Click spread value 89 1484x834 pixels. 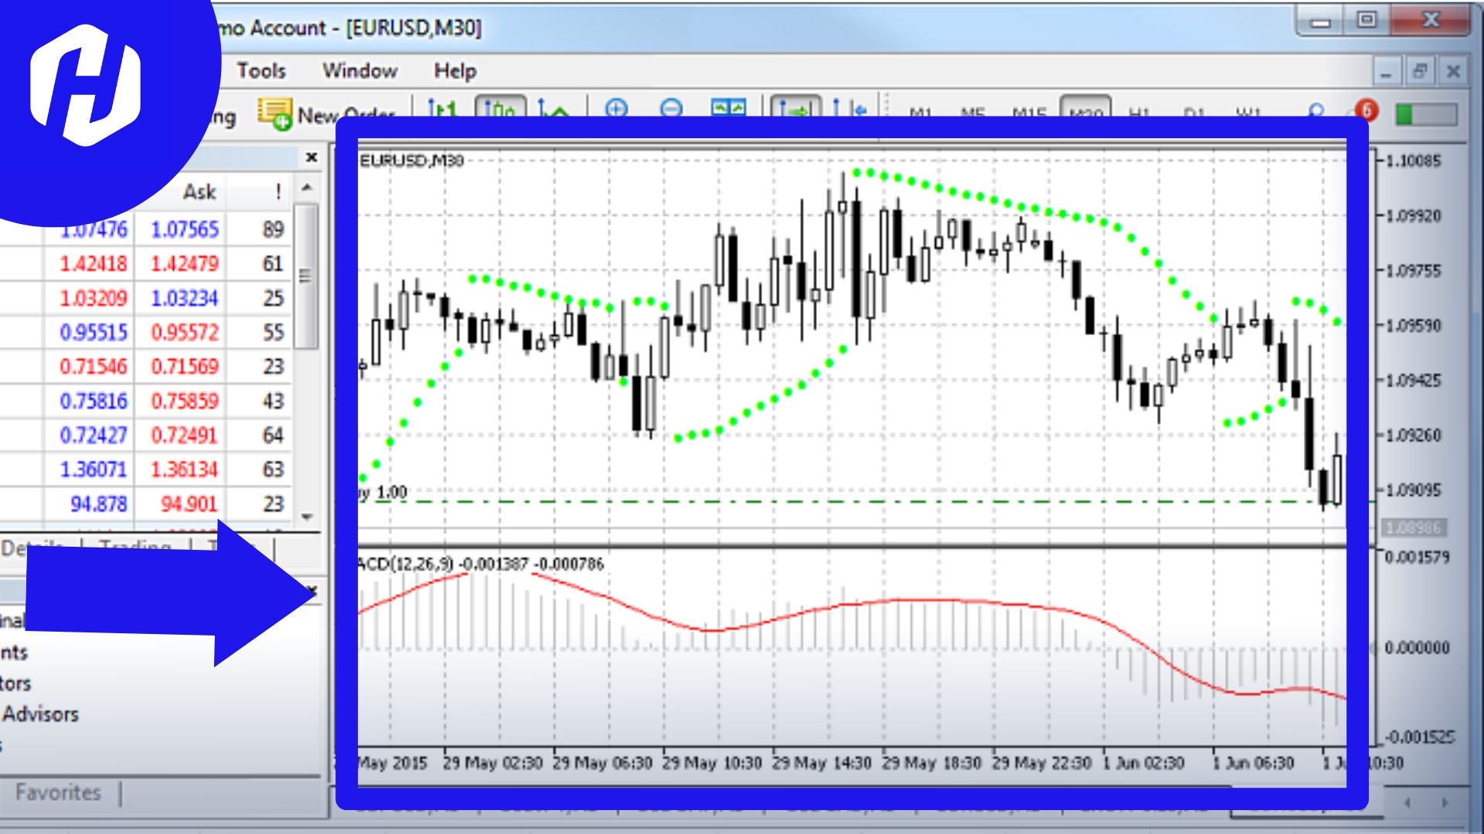click(273, 229)
